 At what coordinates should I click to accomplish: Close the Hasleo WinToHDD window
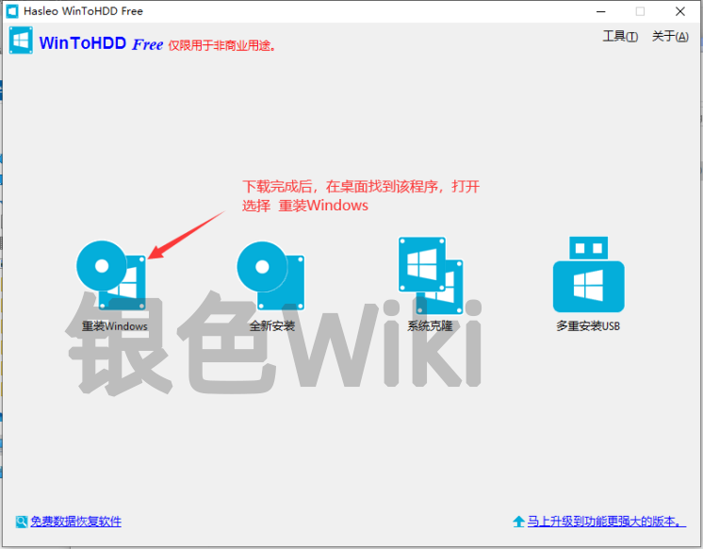(680, 11)
